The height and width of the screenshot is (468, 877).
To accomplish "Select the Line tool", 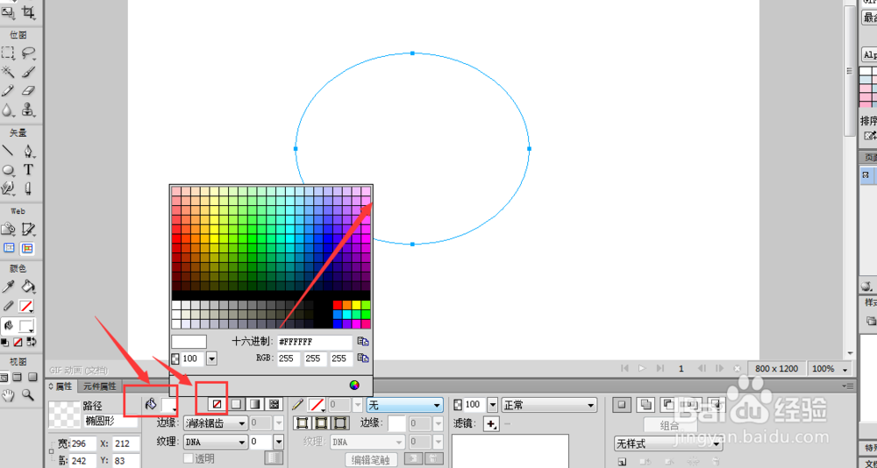I will (x=8, y=151).
